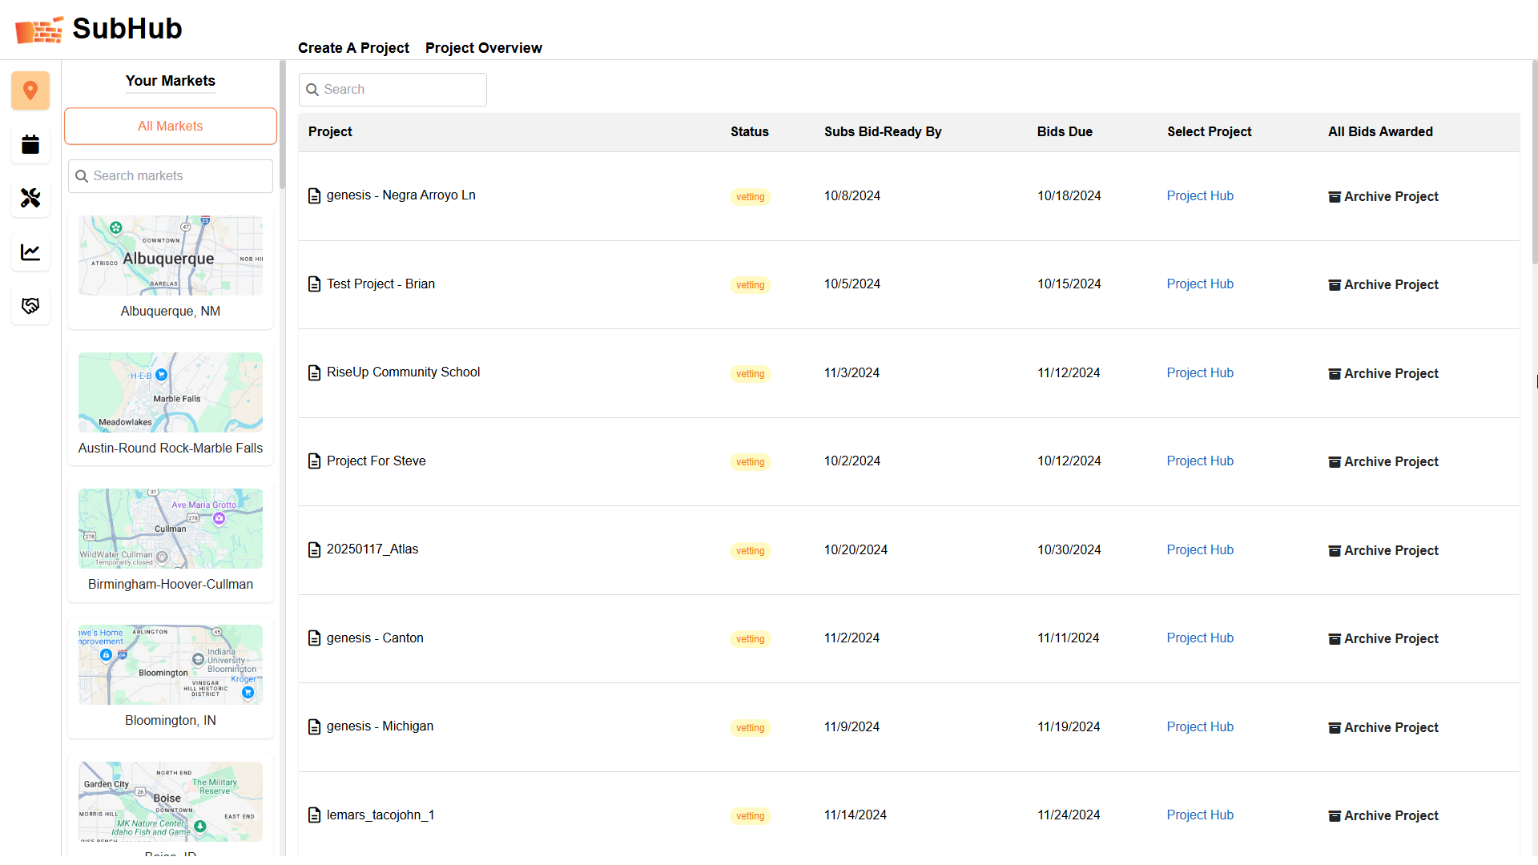1538x865 pixels.
Task: Click the Select Project column header
Action: (1210, 132)
